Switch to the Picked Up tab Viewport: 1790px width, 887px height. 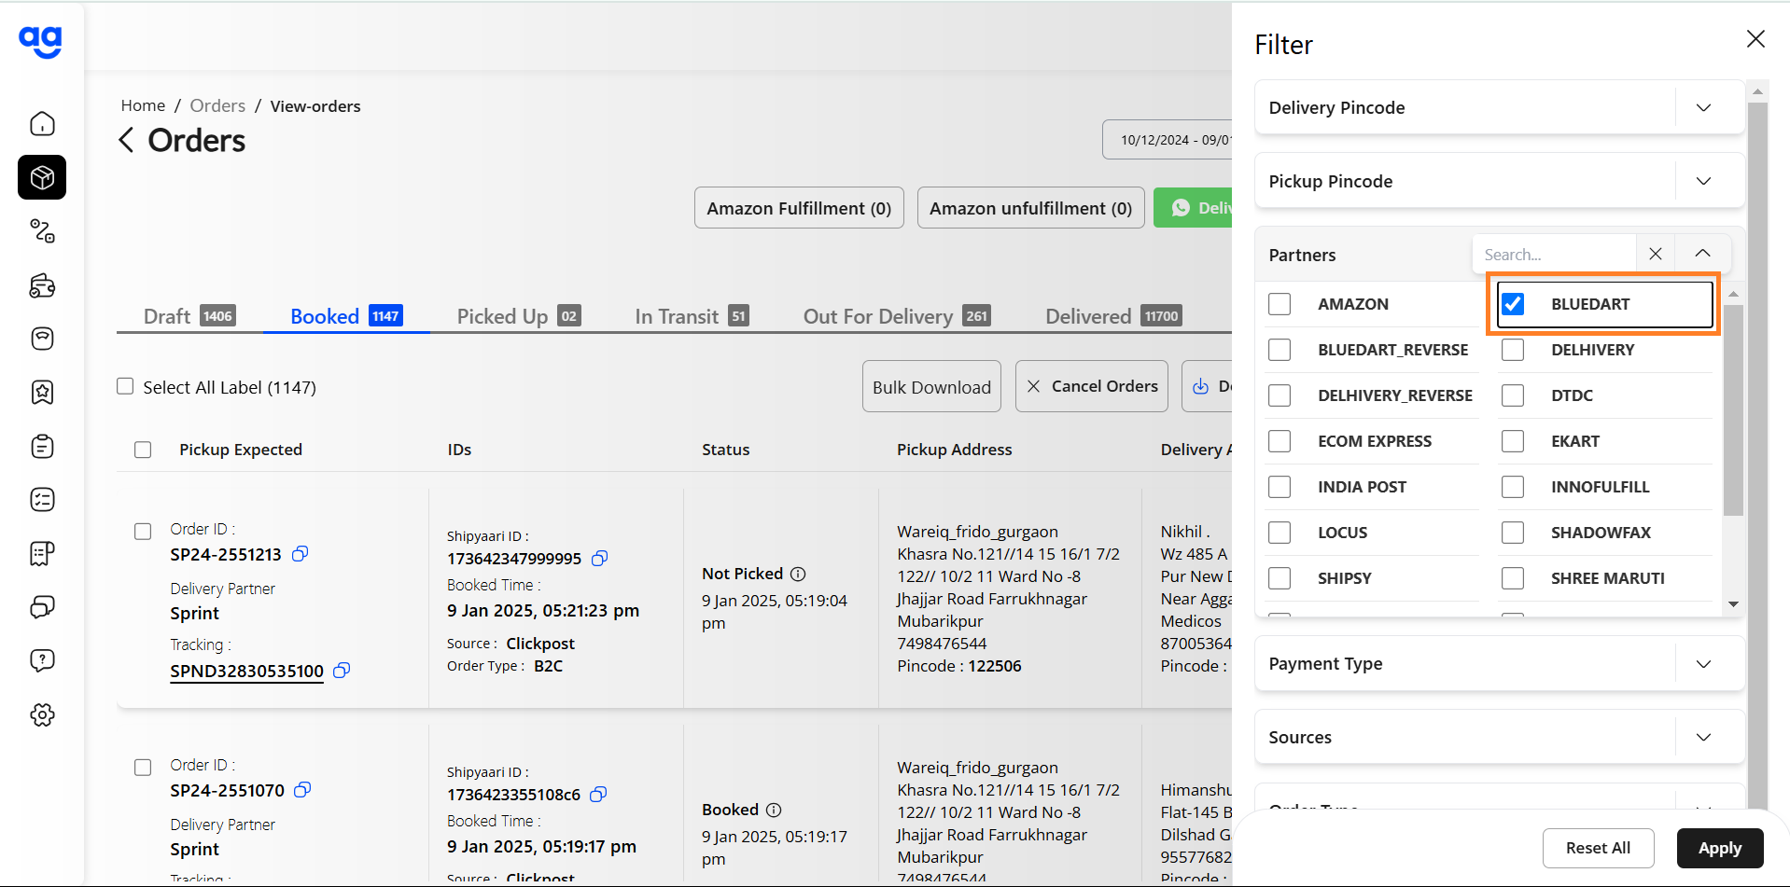(x=519, y=316)
